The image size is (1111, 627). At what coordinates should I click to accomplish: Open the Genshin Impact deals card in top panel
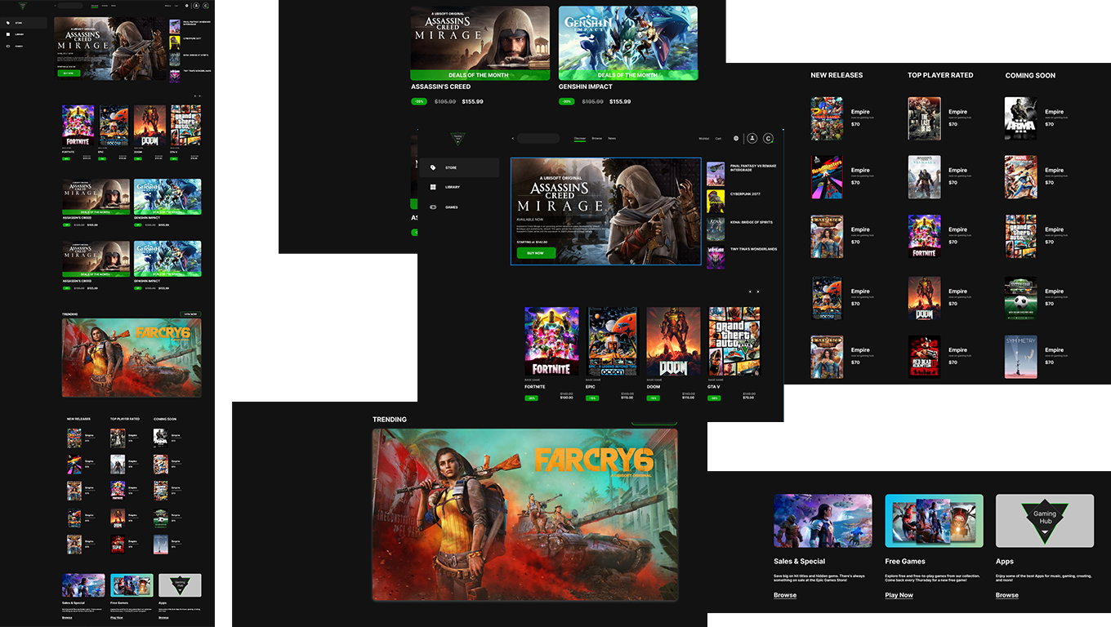(x=628, y=43)
